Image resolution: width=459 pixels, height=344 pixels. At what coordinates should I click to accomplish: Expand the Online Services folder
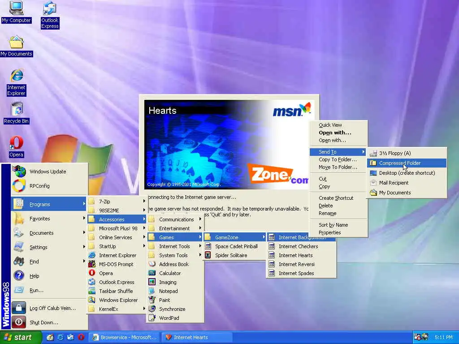click(x=117, y=237)
